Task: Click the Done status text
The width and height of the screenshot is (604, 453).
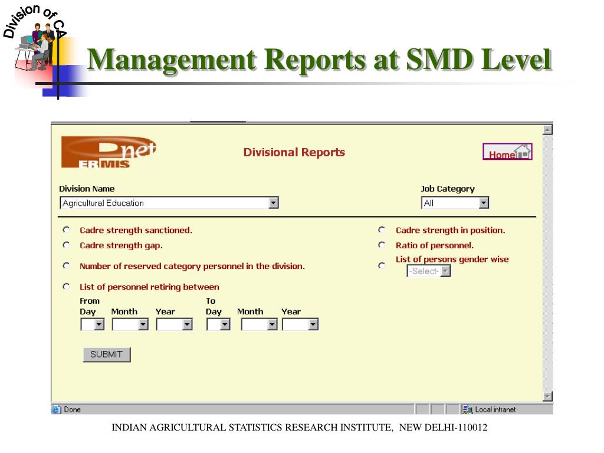Action: tap(72, 409)
